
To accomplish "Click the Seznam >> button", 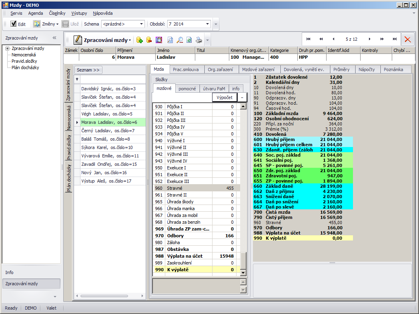I will 88,70.
